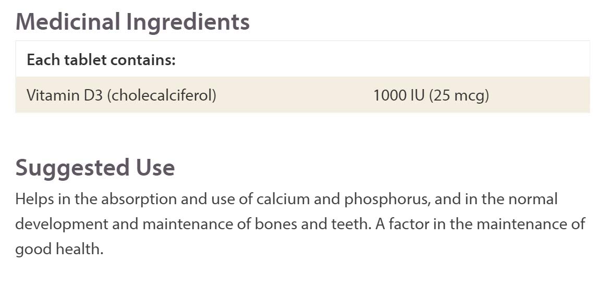Click the words "good health" on the last line
This screenshot has width=598, height=286.
click(x=58, y=249)
